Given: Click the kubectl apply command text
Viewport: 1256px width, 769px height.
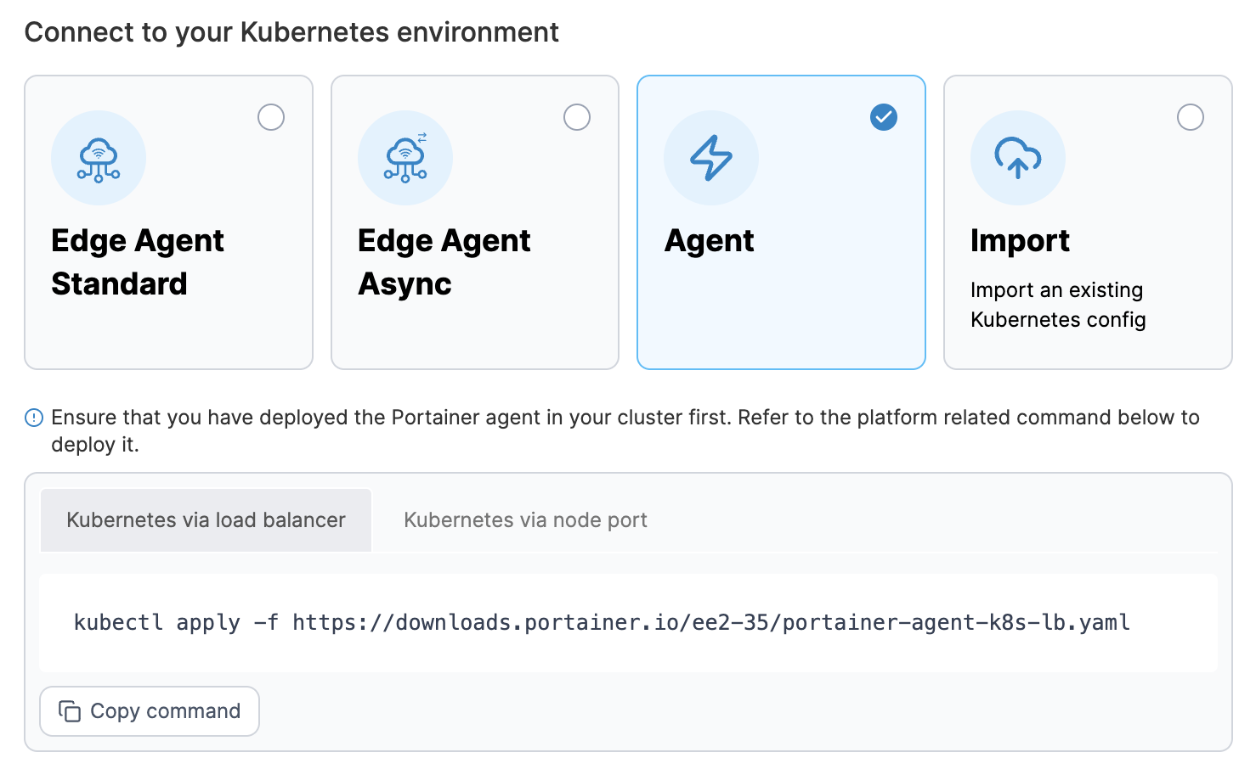Looking at the screenshot, I should (602, 623).
